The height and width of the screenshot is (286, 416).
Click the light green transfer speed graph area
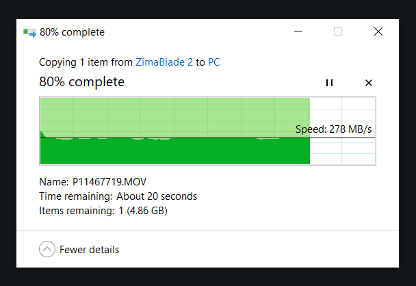(x=171, y=115)
